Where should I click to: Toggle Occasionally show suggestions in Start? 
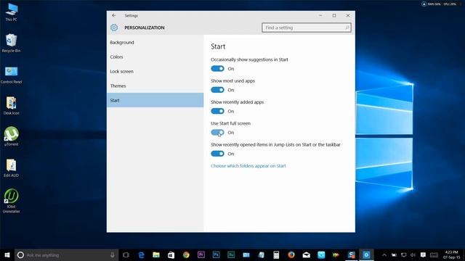[x=217, y=69]
